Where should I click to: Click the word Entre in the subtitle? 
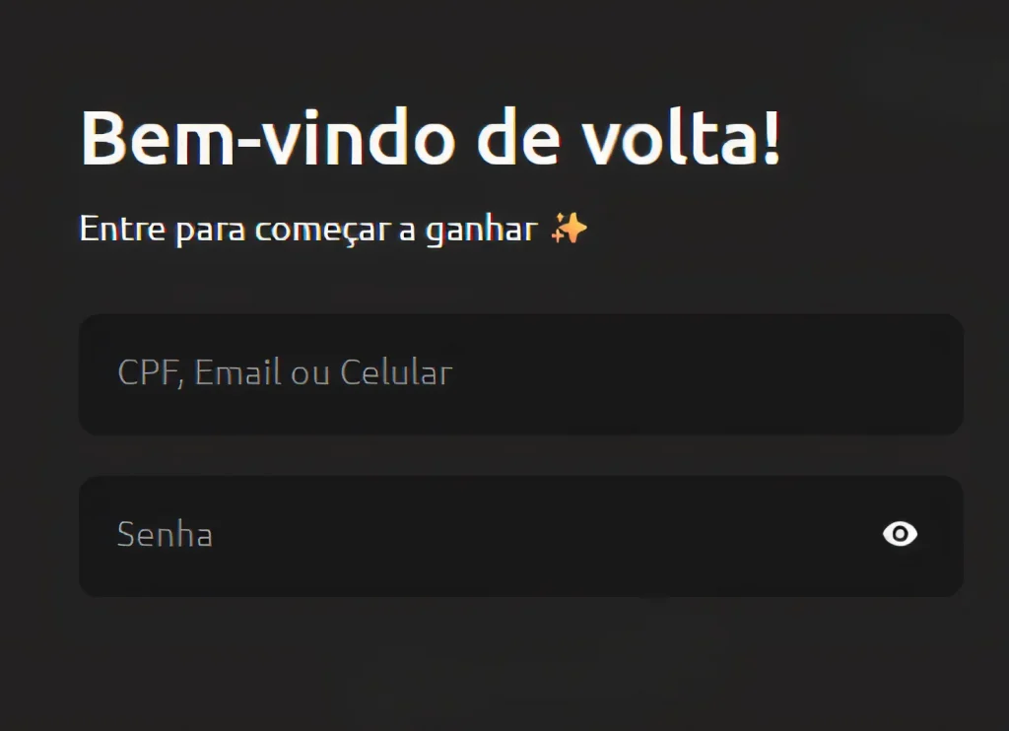pyautogui.click(x=122, y=229)
